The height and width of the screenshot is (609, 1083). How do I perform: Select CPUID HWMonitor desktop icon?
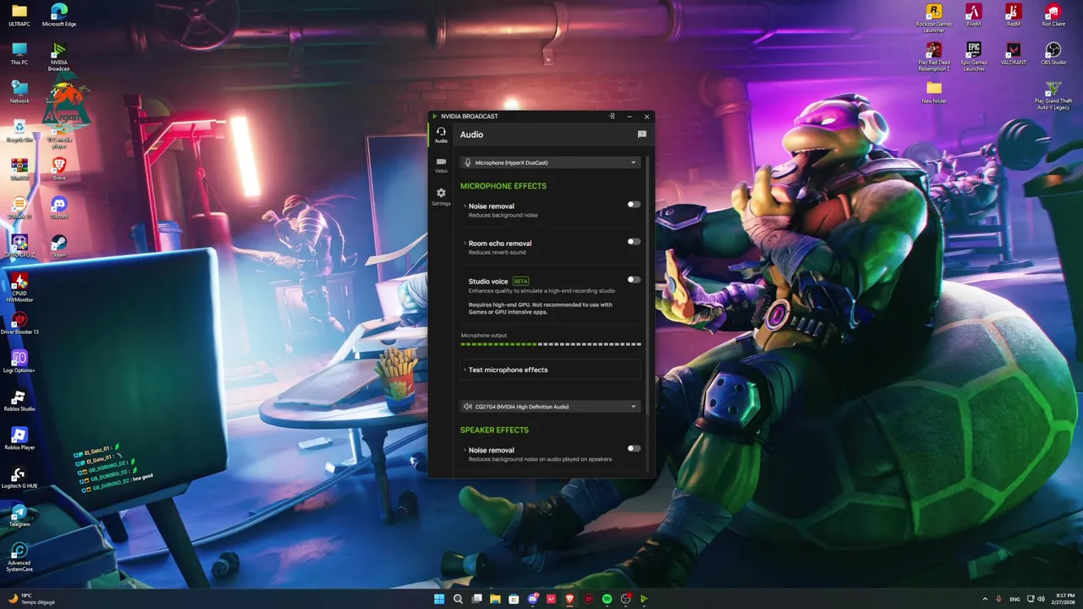pyautogui.click(x=19, y=287)
